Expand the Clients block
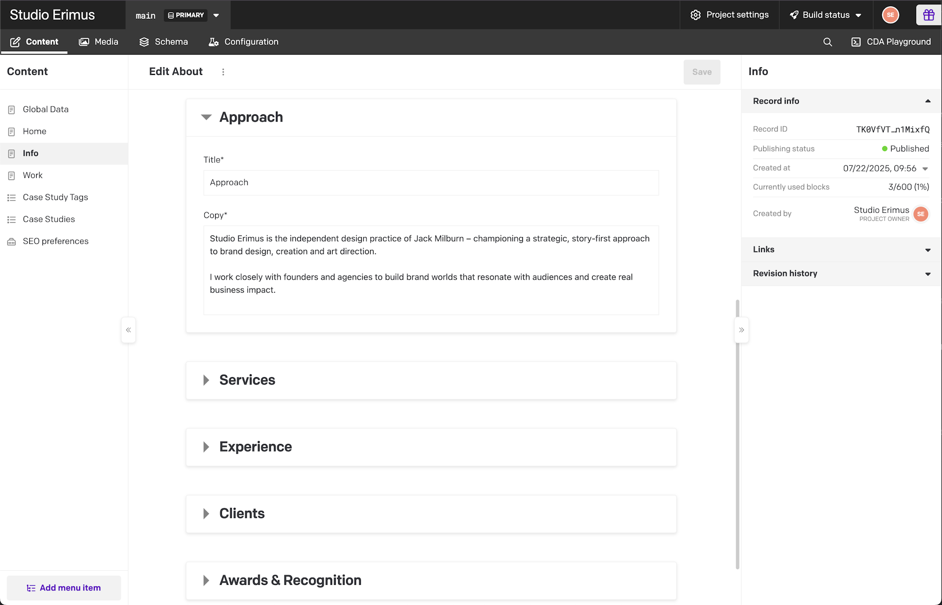The height and width of the screenshot is (605, 942). pyautogui.click(x=206, y=514)
